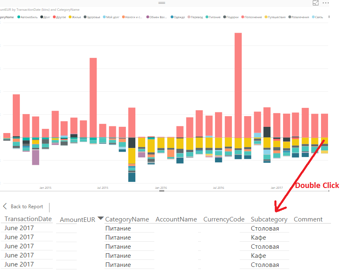Choose Обмен Вал... legend entry
340x276 pixels.
[x=156, y=17]
